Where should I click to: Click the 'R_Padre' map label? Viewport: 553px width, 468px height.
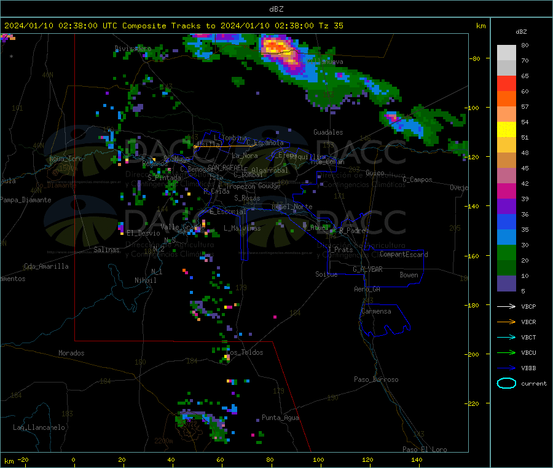(x=352, y=231)
